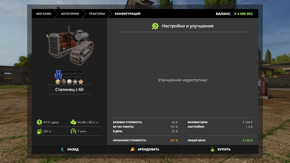Click the row of medal badges

[x=69, y=82]
